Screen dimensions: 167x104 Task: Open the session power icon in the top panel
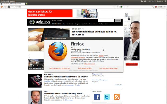pos(165,1)
